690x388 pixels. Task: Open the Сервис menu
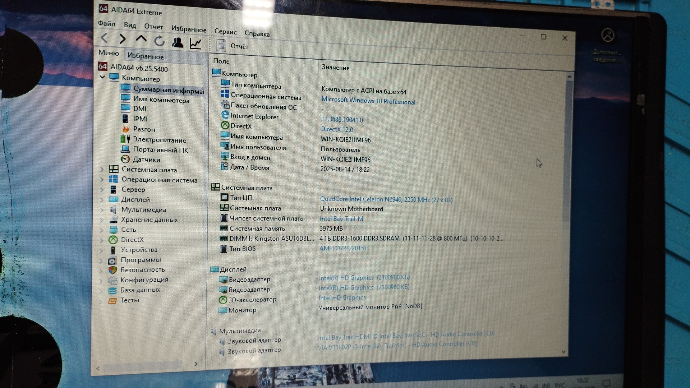pos(225,32)
